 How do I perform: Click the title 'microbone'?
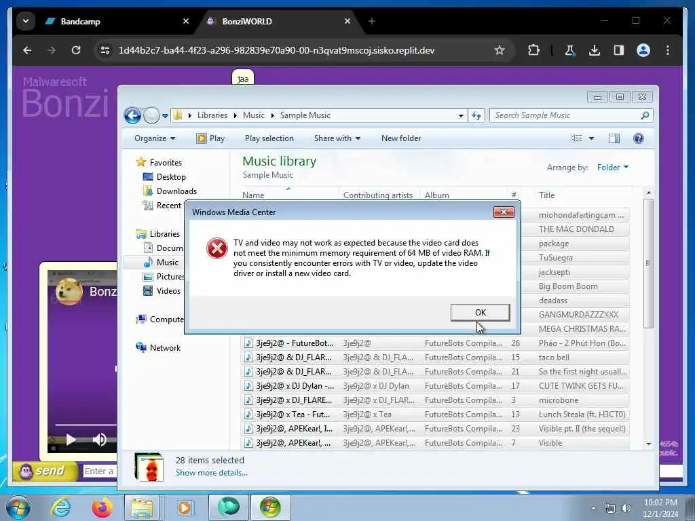[559, 400]
